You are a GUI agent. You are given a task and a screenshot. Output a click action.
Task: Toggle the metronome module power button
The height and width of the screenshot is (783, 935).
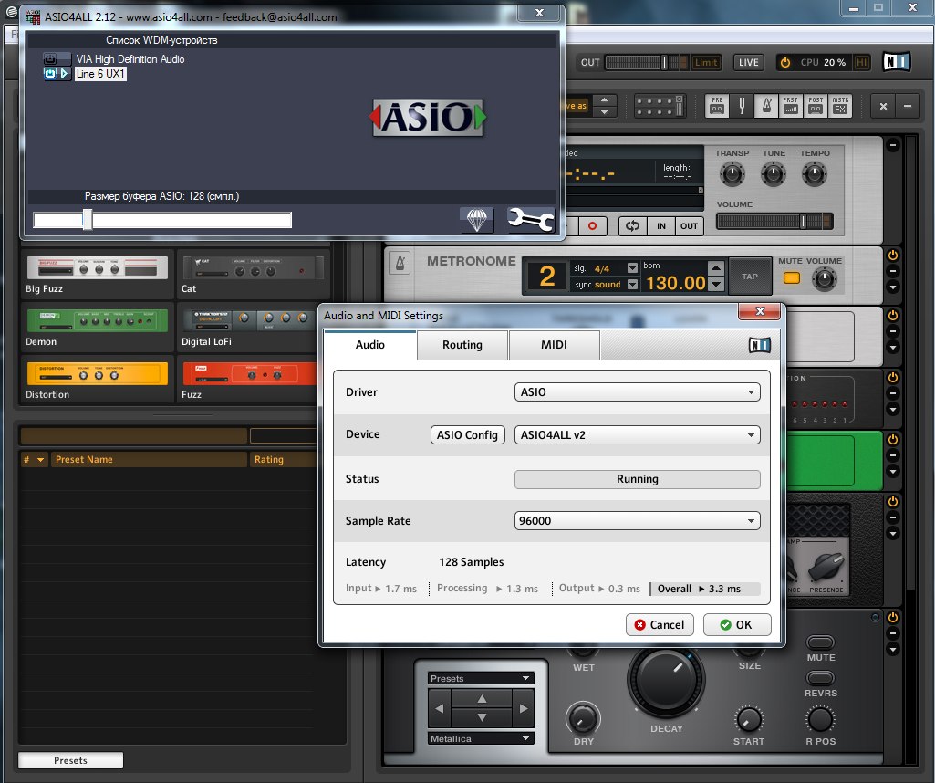(893, 256)
